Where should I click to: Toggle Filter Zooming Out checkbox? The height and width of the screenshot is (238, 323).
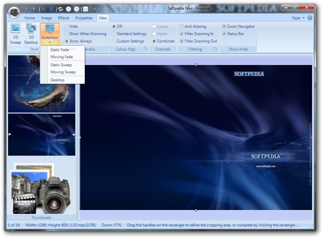coord(198,41)
